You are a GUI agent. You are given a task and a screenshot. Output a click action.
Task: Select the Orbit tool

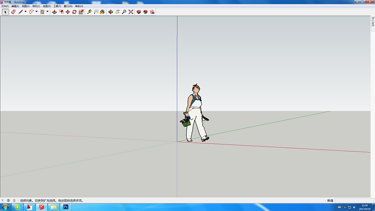[111, 12]
